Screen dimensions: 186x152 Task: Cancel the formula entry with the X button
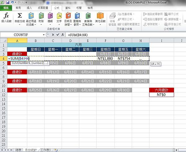53,35
